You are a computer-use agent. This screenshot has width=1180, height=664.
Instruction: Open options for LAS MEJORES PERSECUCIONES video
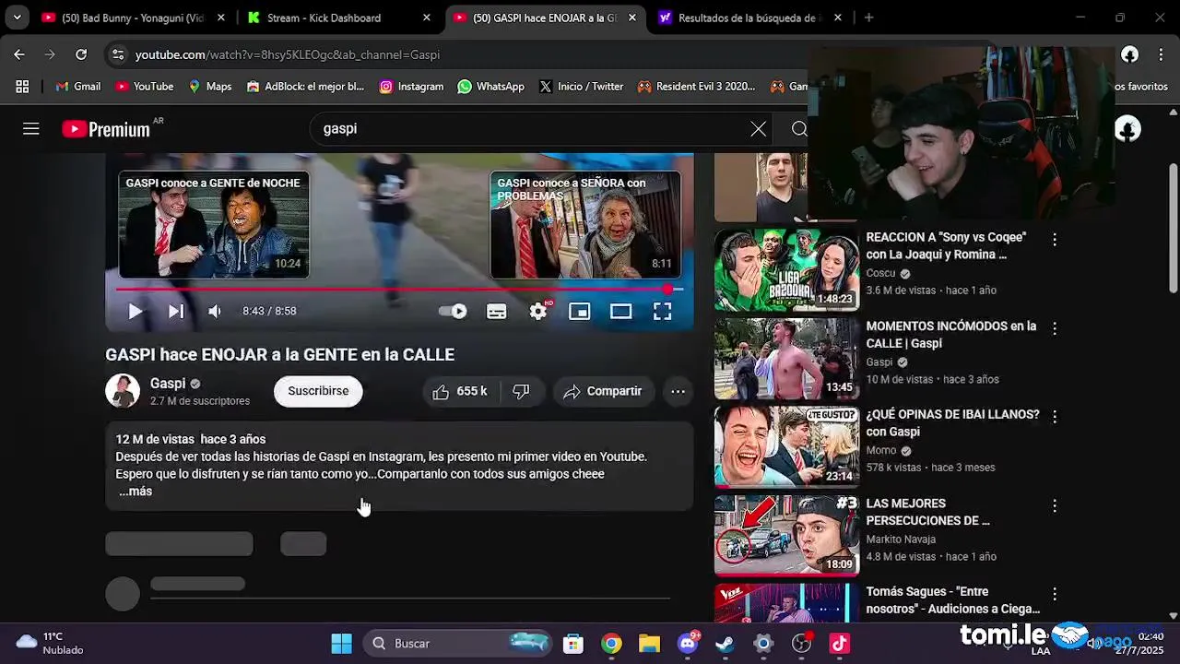1055,505
